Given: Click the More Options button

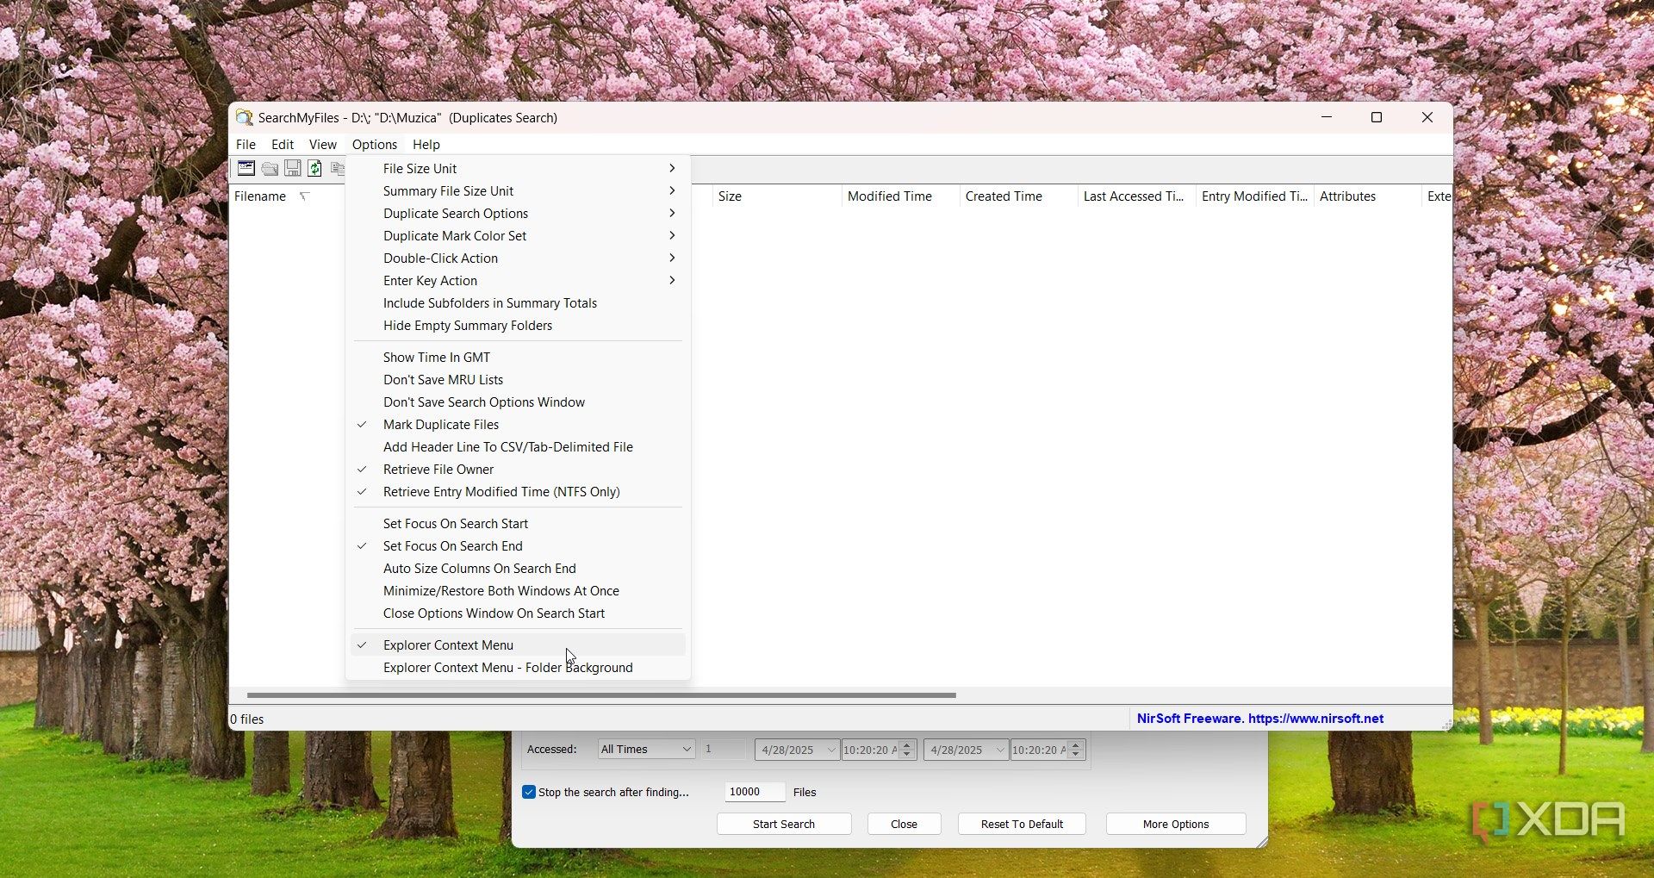Looking at the screenshot, I should (1176, 825).
